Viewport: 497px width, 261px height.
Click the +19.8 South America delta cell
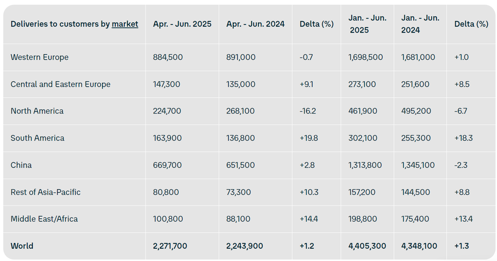309,138
